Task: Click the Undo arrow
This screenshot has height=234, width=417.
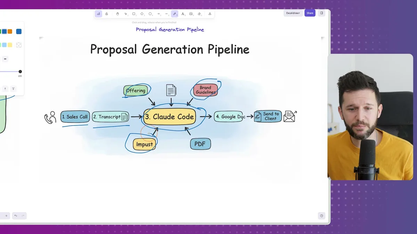Action: tap(15, 216)
